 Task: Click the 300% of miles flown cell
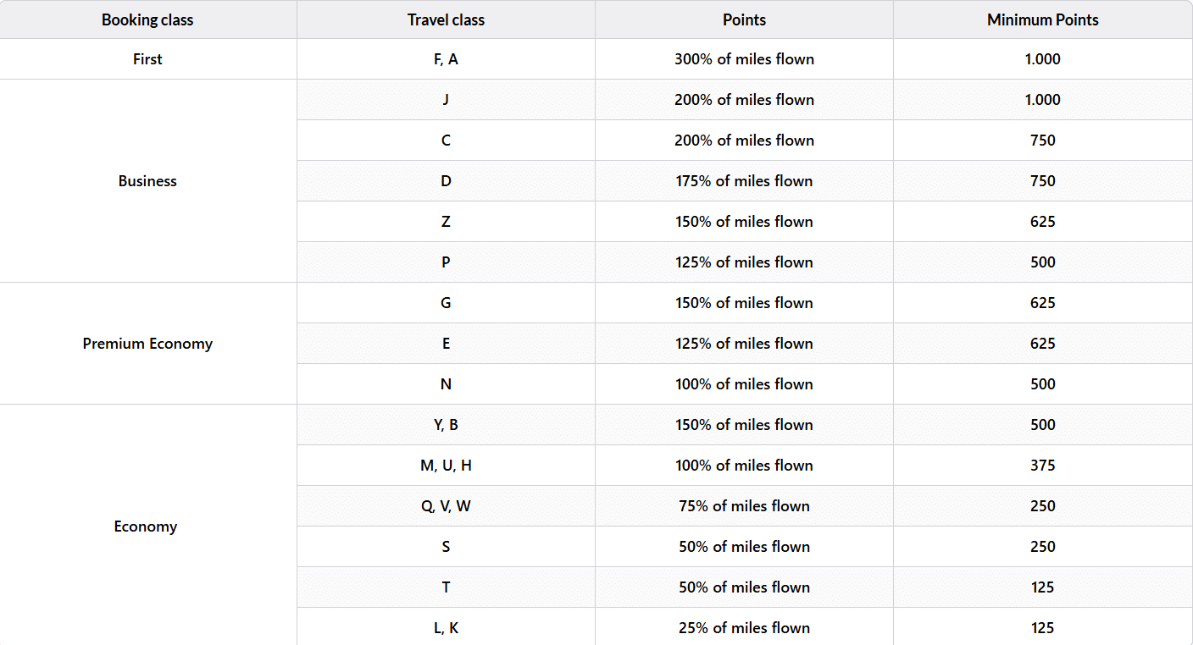(x=744, y=59)
